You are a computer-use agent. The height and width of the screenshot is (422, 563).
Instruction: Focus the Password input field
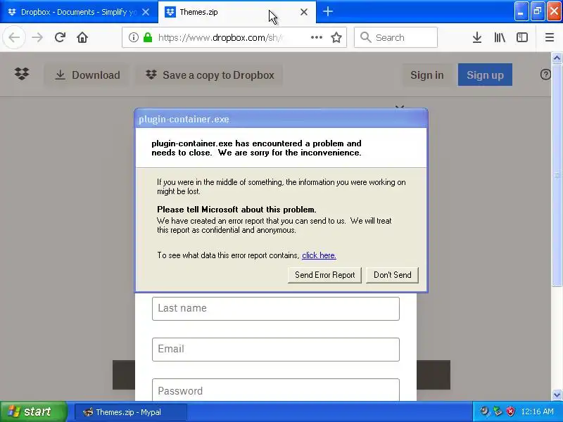(276, 390)
